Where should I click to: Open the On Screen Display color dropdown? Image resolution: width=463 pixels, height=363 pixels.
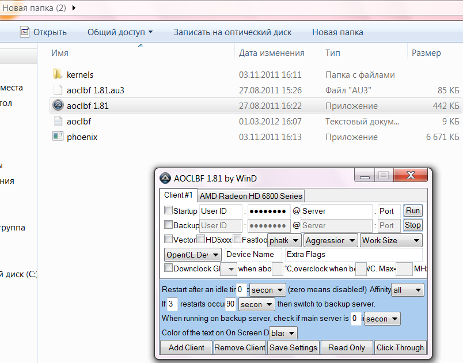pos(283,333)
